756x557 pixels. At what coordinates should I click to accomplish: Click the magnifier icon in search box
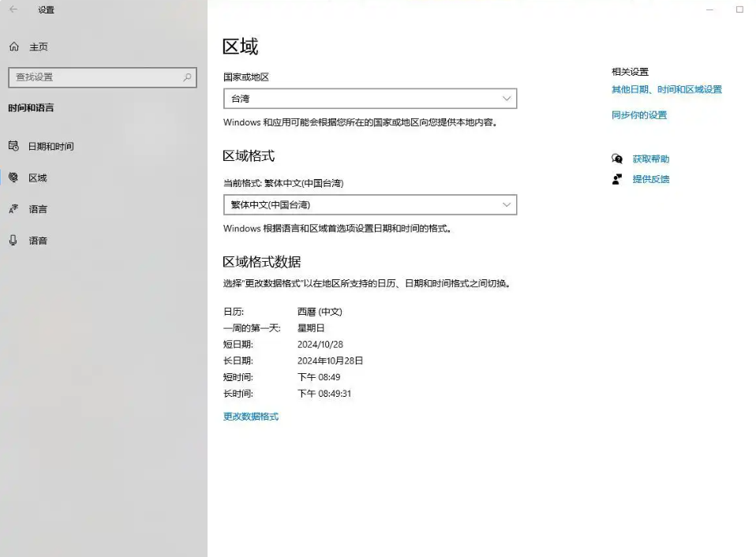point(187,77)
